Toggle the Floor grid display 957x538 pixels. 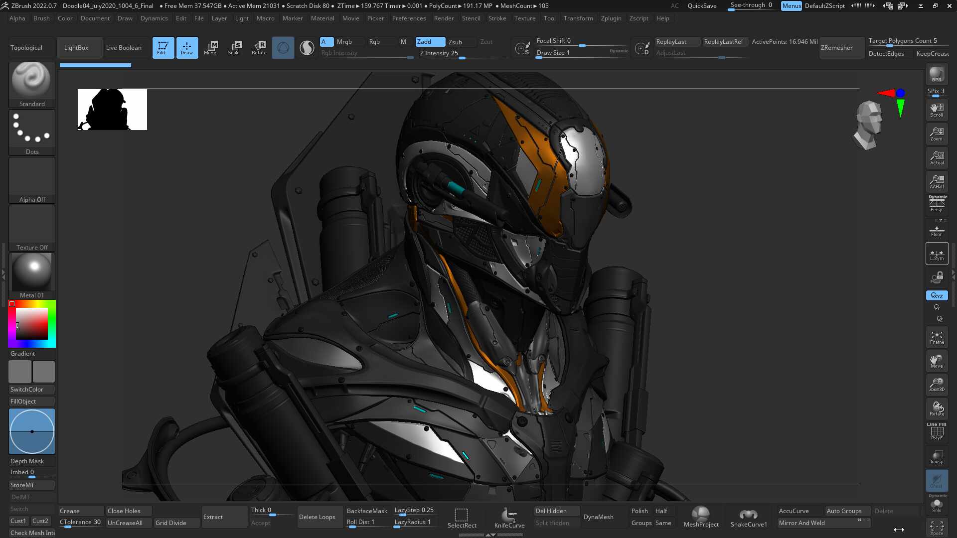(937, 230)
